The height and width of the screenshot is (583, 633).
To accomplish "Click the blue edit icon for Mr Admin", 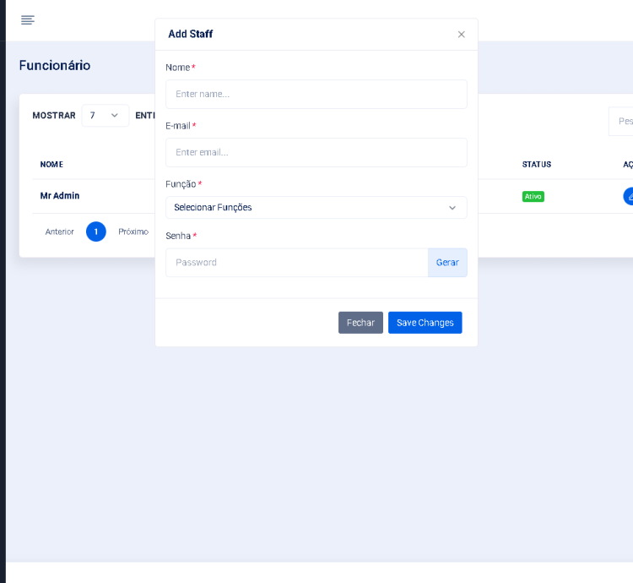I will click(629, 196).
